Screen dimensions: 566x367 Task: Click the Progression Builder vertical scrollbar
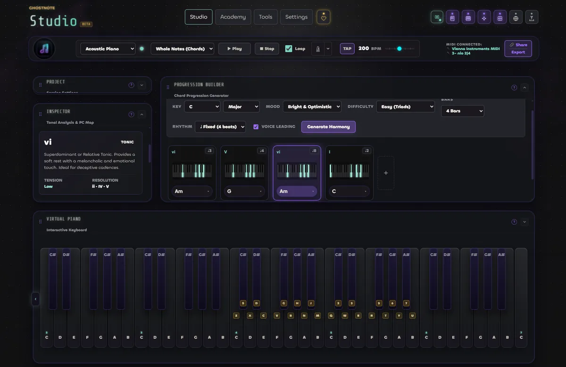533,145
